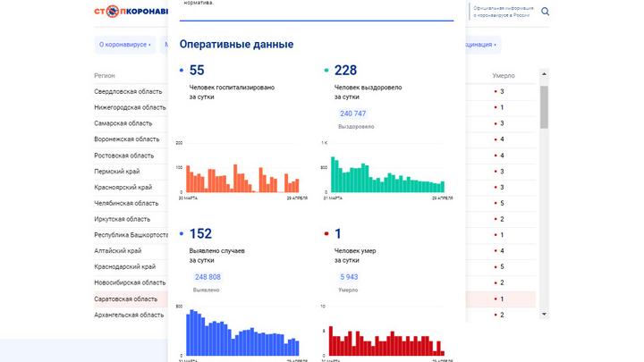
Task: Click the Стопкоронавирус site logo
Action: (x=131, y=13)
